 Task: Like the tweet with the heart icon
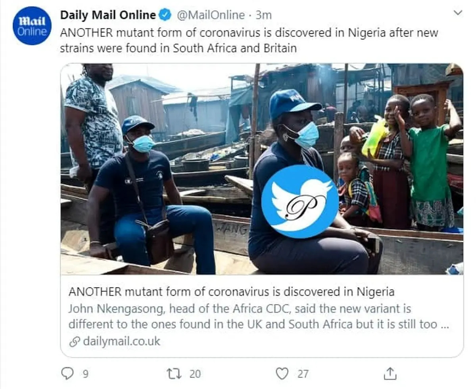click(282, 374)
